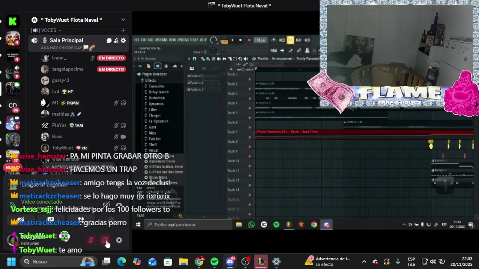
Task: Click the invite people icon on Sala Principal
Action: (116, 40)
